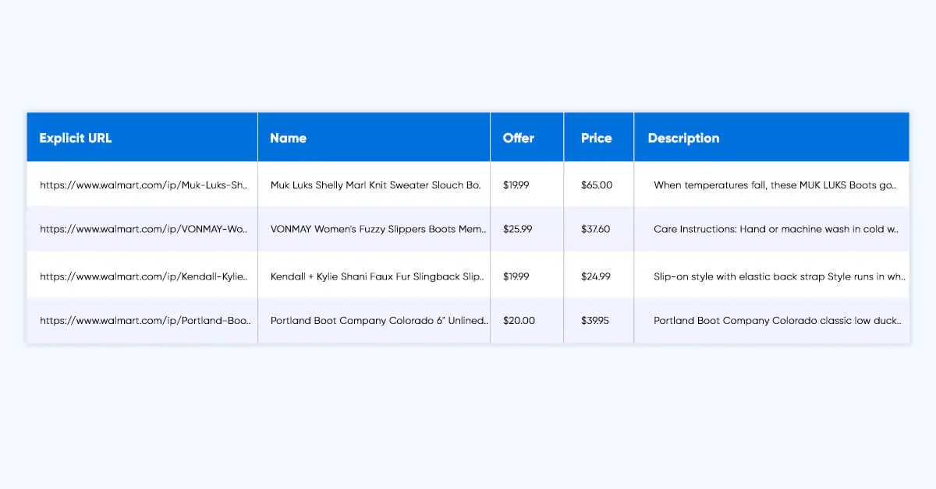Select the $25.99 offer cell

pos(518,230)
